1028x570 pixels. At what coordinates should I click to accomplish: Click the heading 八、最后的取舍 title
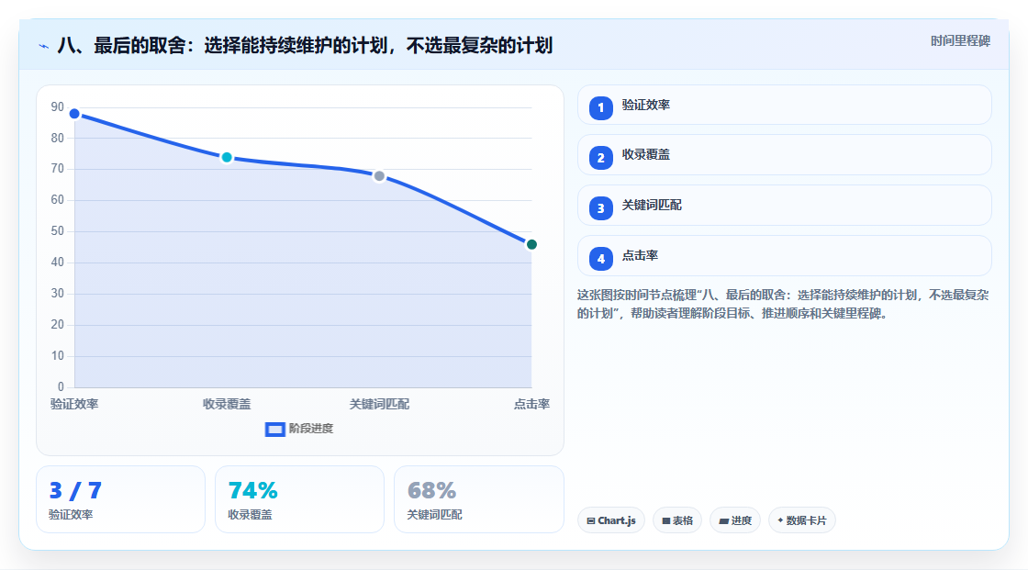pyautogui.click(x=305, y=46)
